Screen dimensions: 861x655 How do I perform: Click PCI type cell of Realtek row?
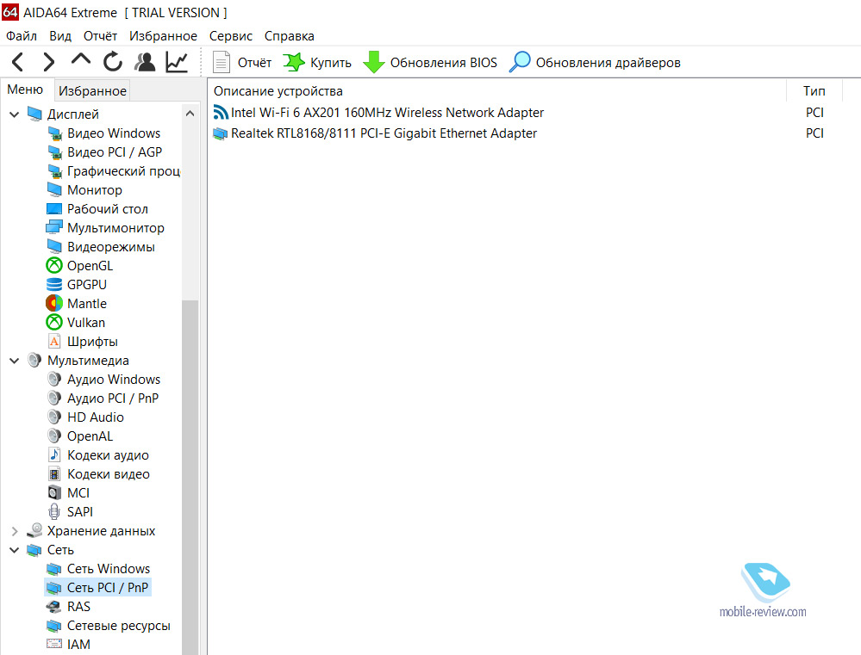[814, 133]
